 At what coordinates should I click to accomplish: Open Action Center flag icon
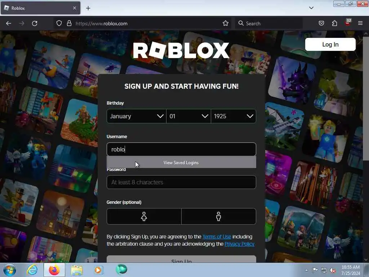coord(315,270)
